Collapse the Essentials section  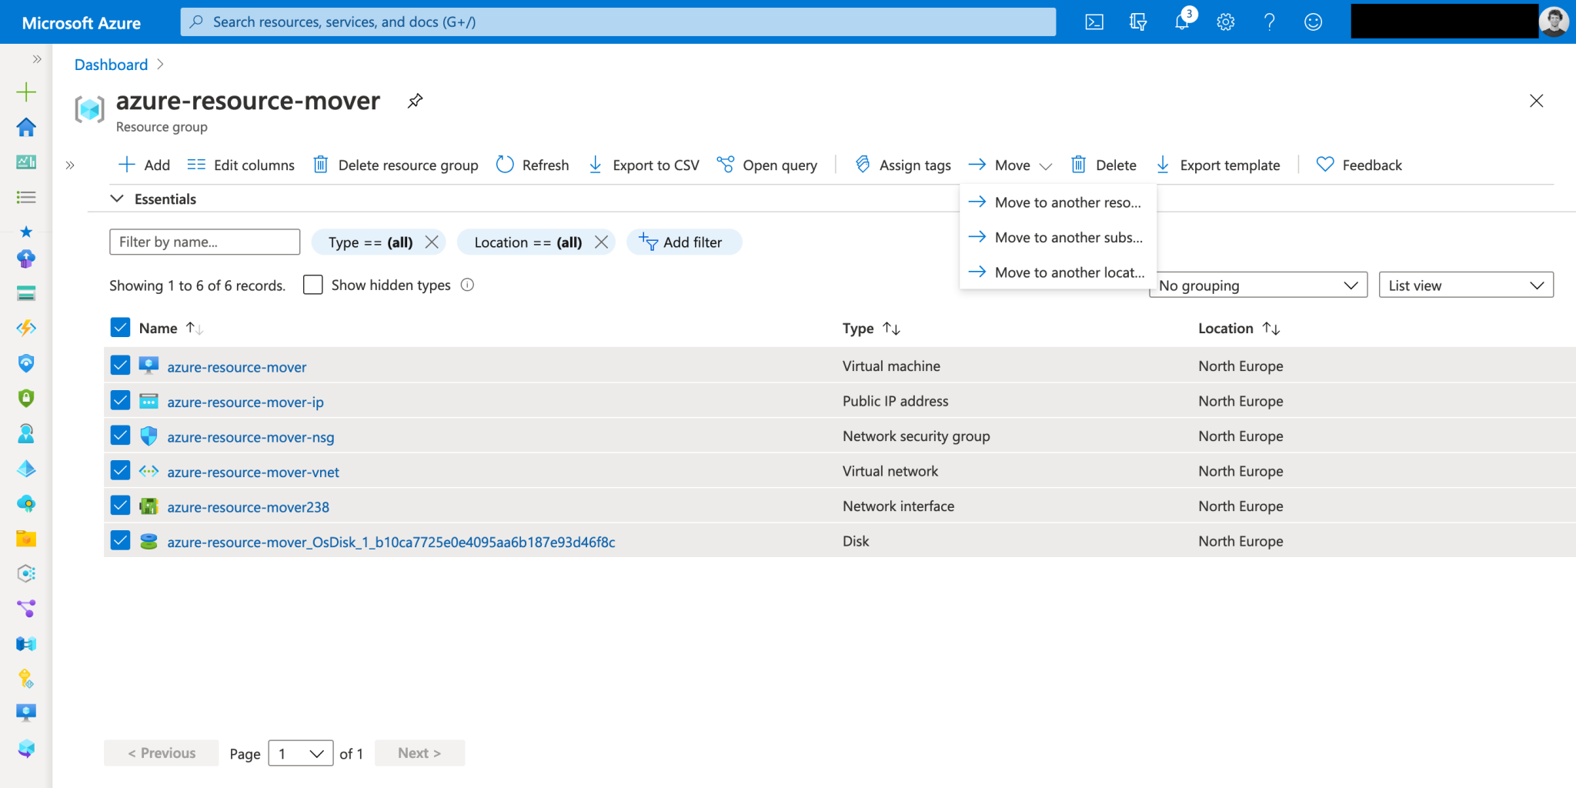coord(116,199)
